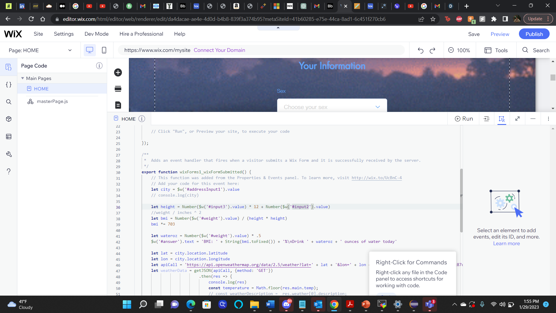Viewport: 556px width, 313px height.
Task: Open the Settings menu
Action: tap(64, 34)
